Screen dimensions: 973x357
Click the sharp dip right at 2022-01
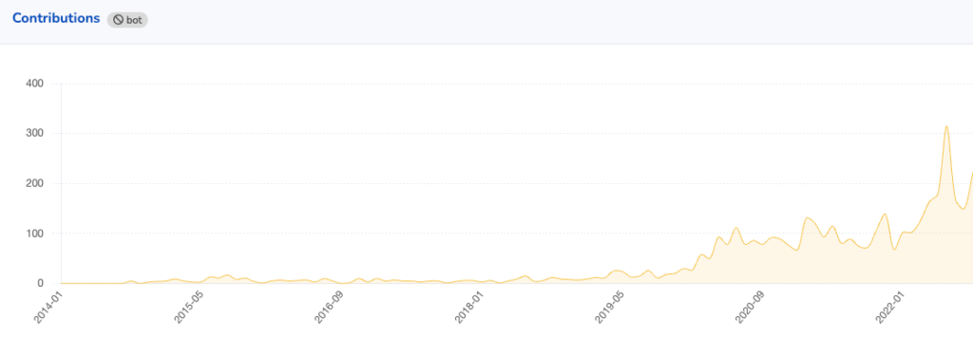pyautogui.click(x=894, y=249)
